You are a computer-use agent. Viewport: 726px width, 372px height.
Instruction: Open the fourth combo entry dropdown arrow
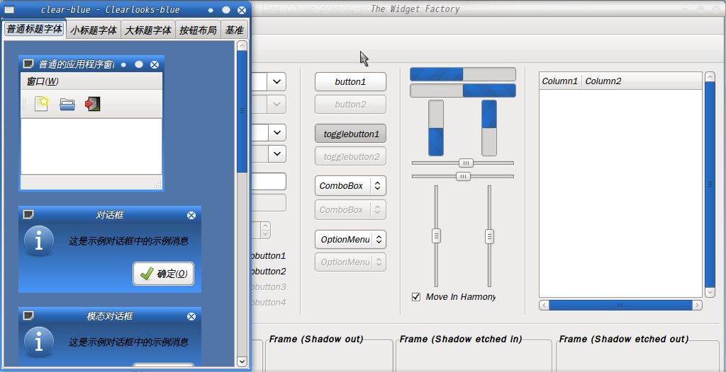277,153
